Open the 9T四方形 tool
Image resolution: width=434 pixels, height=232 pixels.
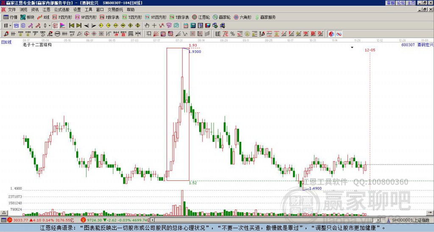tap(156, 17)
